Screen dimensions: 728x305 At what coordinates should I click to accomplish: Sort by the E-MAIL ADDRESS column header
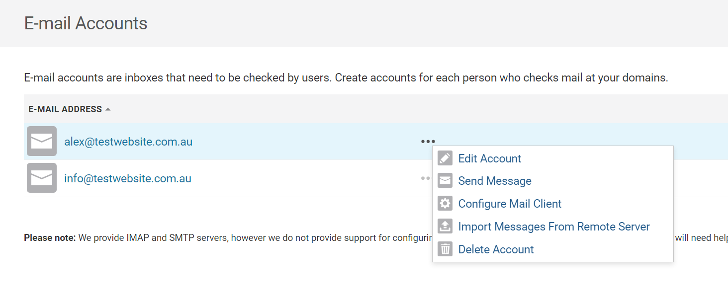tap(65, 109)
